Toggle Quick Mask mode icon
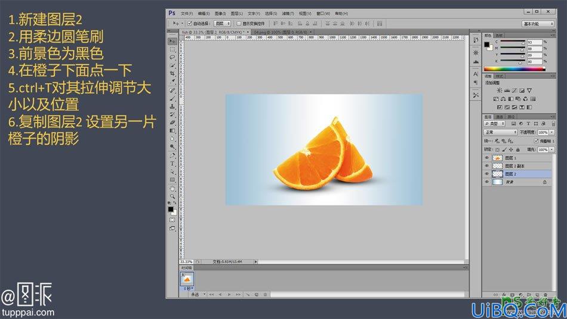The height and width of the screenshot is (319, 567). [x=172, y=220]
